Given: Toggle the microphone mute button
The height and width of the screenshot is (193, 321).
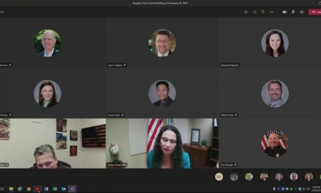Looking at the screenshot, I should [293, 12].
